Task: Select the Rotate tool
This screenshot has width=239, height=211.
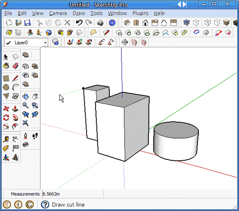Action: coord(6,118)
